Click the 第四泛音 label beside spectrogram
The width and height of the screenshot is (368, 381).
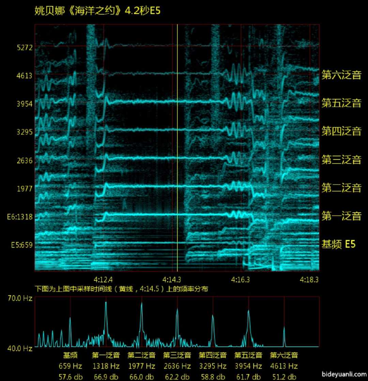click(x=341, y=131)
